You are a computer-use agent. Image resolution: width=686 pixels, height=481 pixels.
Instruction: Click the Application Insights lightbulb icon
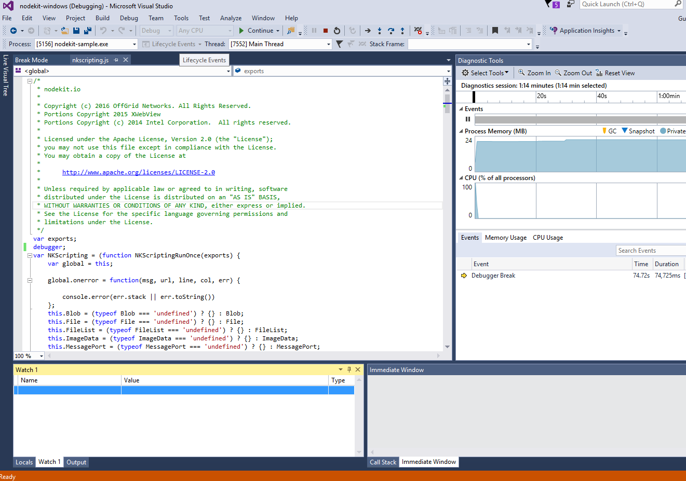point(554,31)
